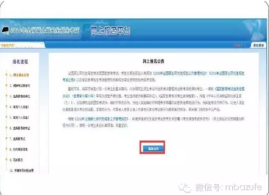Viewport: 269px width, 195px height.
Task: Open step 10 学籍学历校验结果
Action: [x=22, y=171]
